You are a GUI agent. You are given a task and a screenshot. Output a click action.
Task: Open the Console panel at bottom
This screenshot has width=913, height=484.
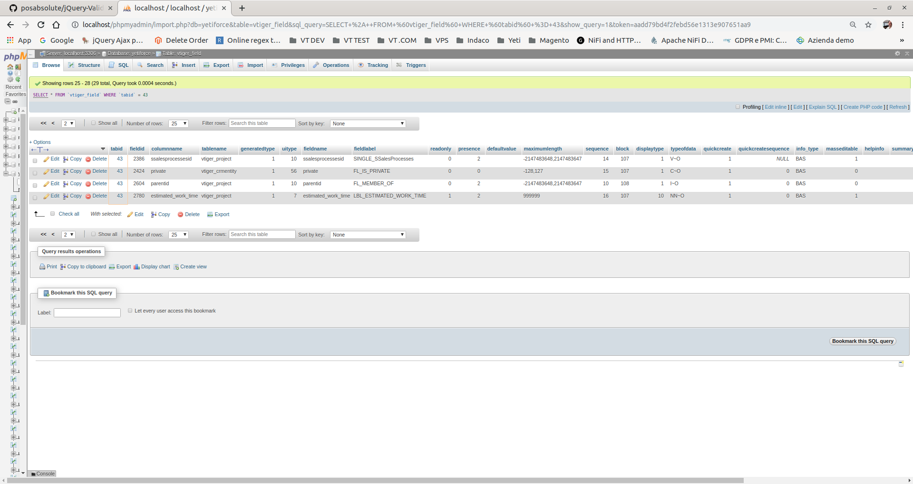point(43,474)
